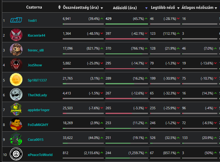The height and width of the screenshot is (162, 220).
Task: Click JozShow's dark red avatar
Action: coord(16,65)
